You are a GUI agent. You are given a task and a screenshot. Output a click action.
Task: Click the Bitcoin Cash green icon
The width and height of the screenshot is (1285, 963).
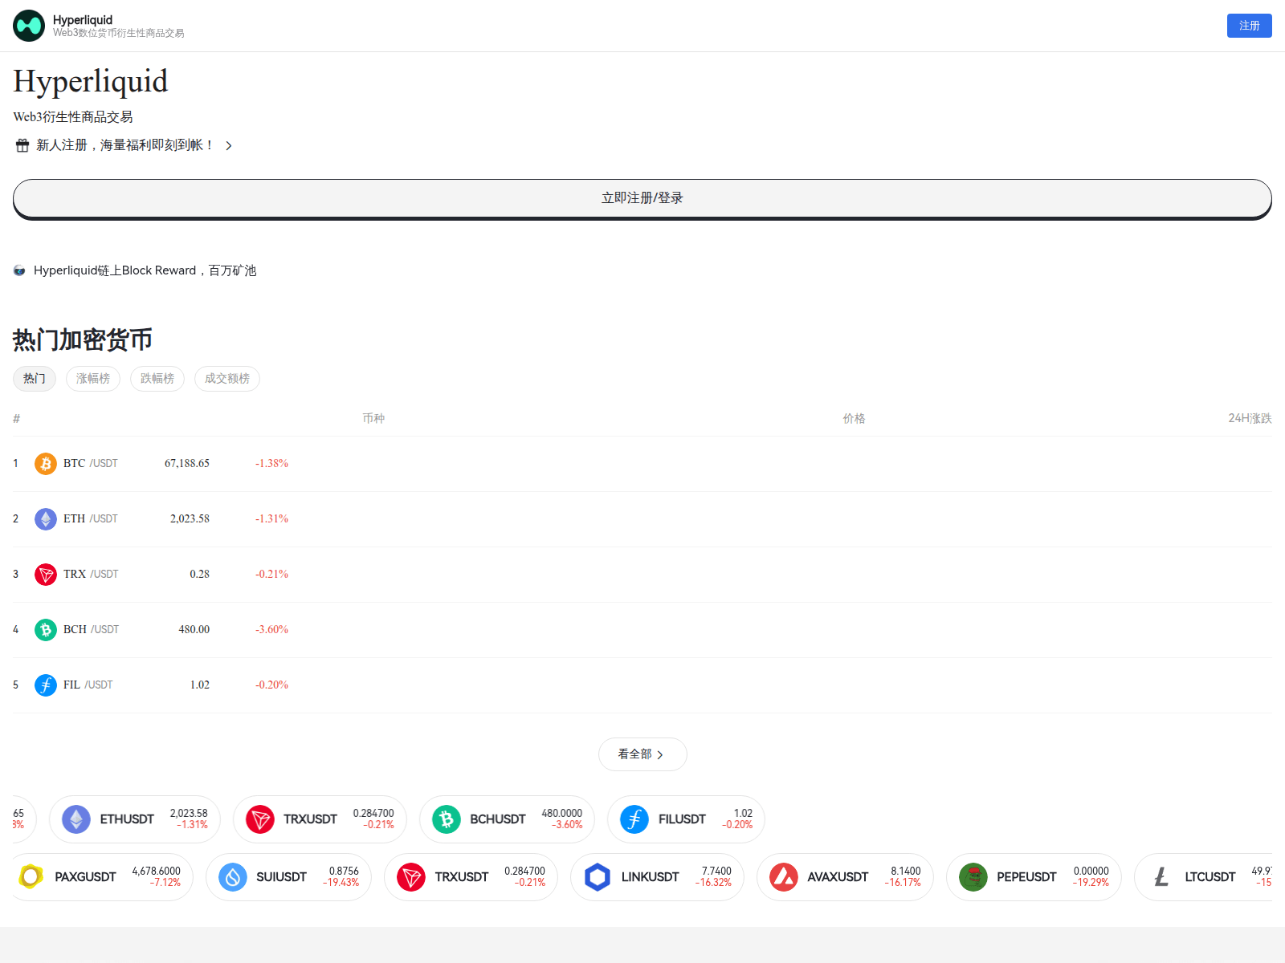pyautogui.click(x=46, y=630)
